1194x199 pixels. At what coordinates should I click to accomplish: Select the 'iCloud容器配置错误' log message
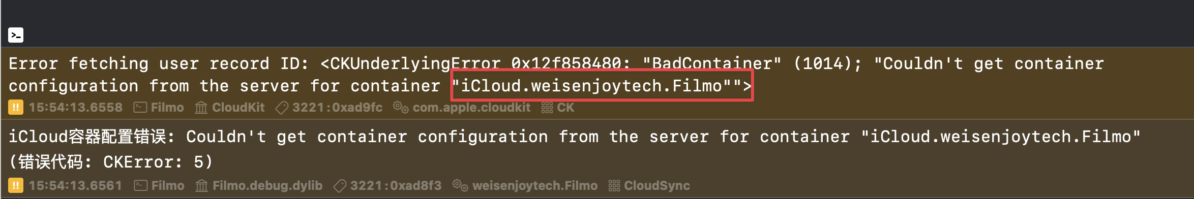pyautogui.click(x=575, y=149)
